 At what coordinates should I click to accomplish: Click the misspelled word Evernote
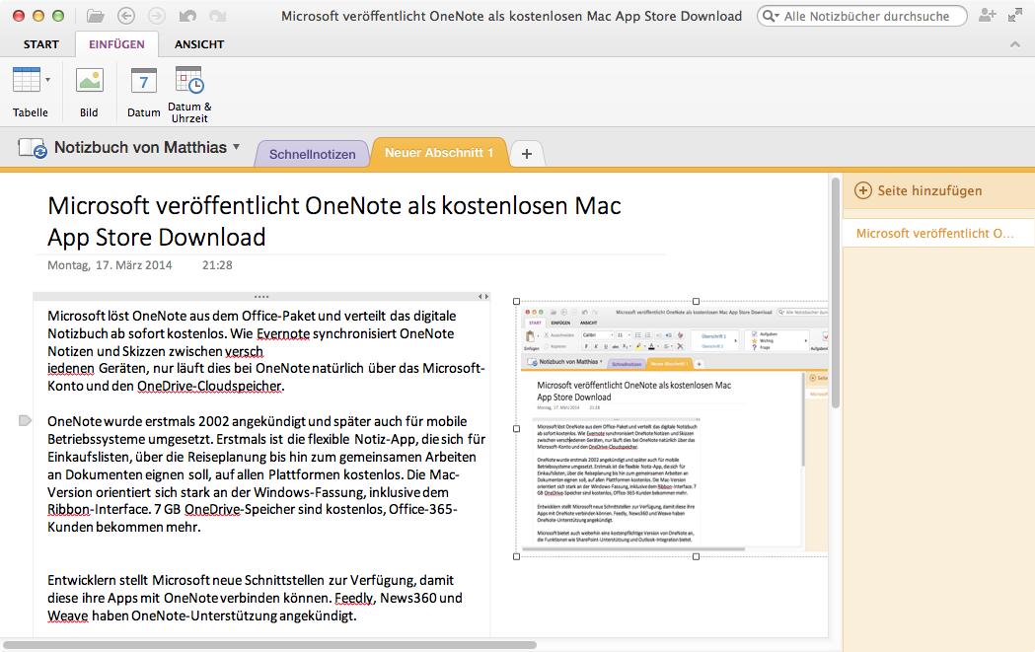pyautogui.click(x=282, y=333)
